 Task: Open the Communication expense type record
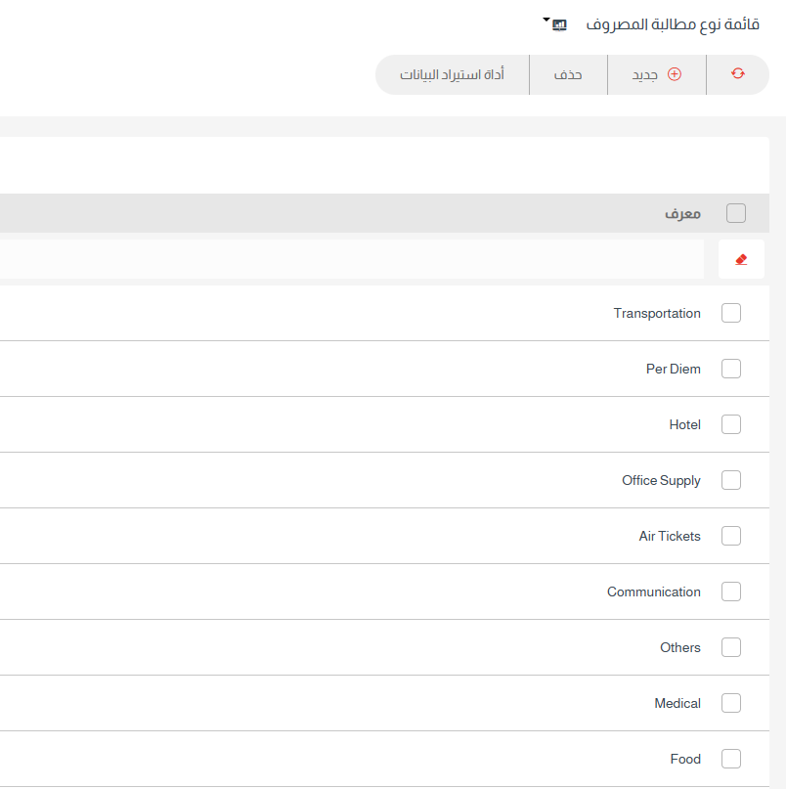point(653,592)
